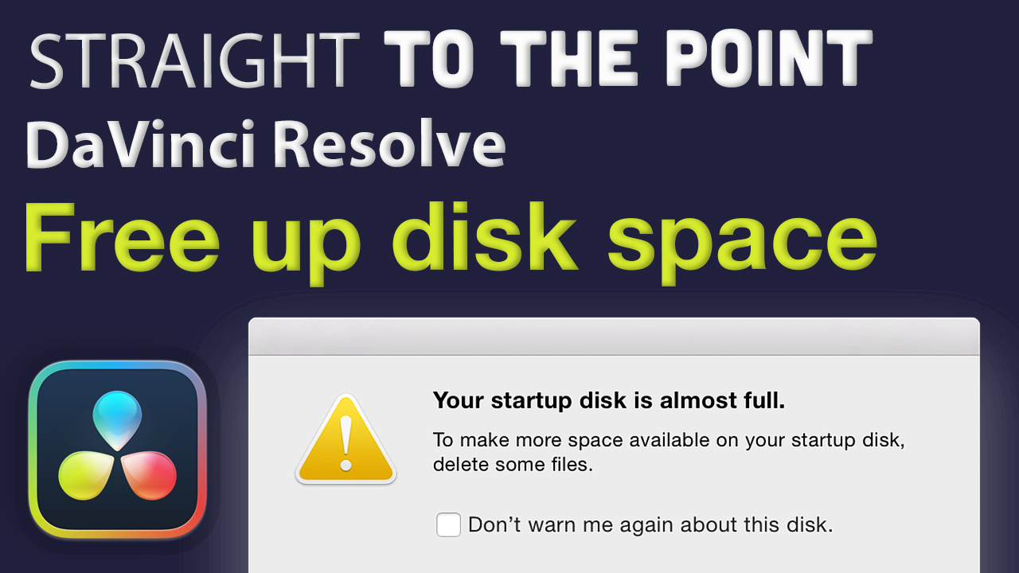Click the "To make more space available" text line
This screenshot has height=573, width=1019.
(x=669, y=440)
